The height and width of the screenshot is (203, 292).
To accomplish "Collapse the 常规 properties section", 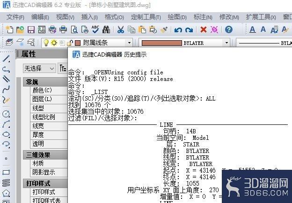I will (45, 82).
